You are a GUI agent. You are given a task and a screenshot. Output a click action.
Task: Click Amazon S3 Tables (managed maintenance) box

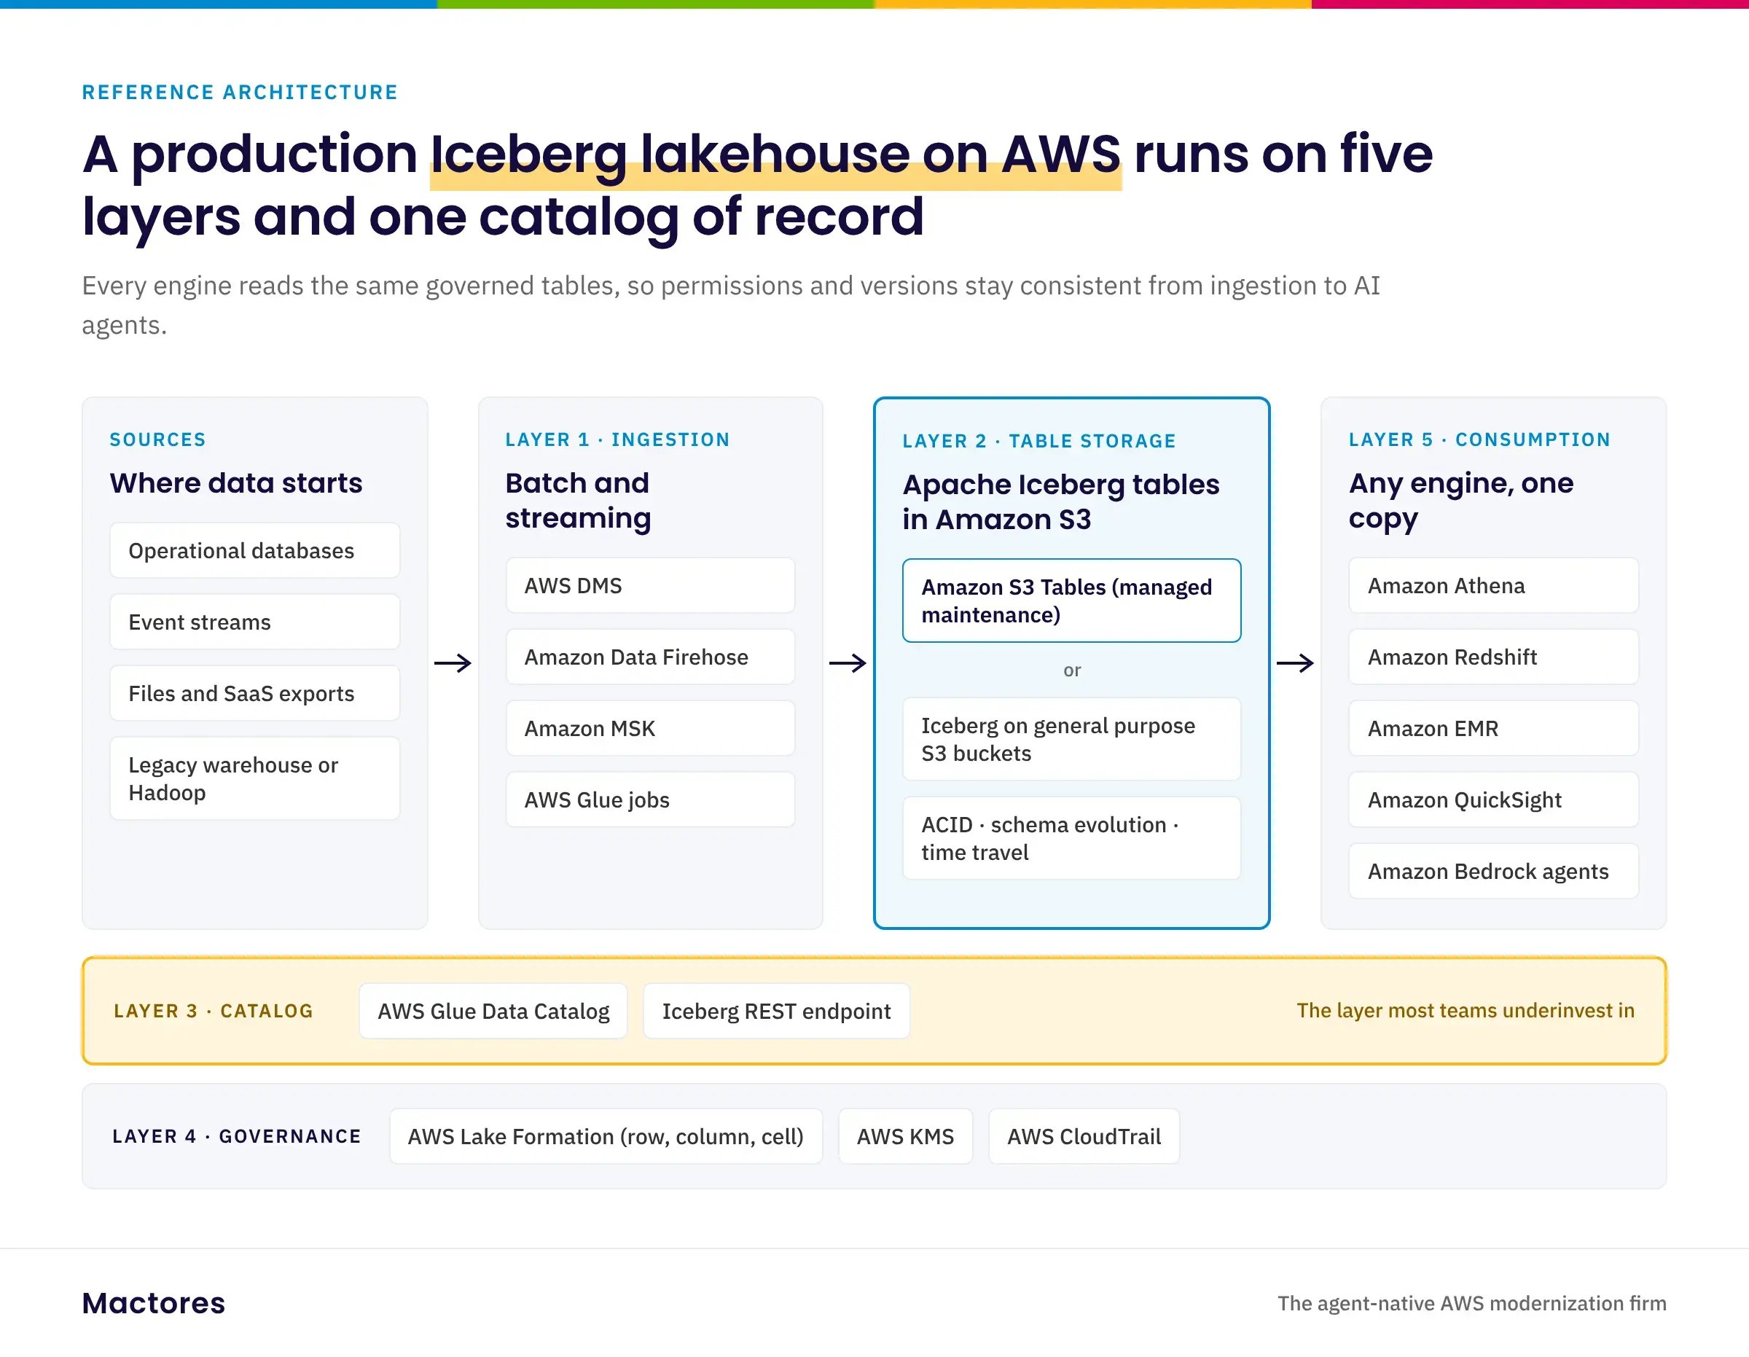click(x=1071, y=601)
